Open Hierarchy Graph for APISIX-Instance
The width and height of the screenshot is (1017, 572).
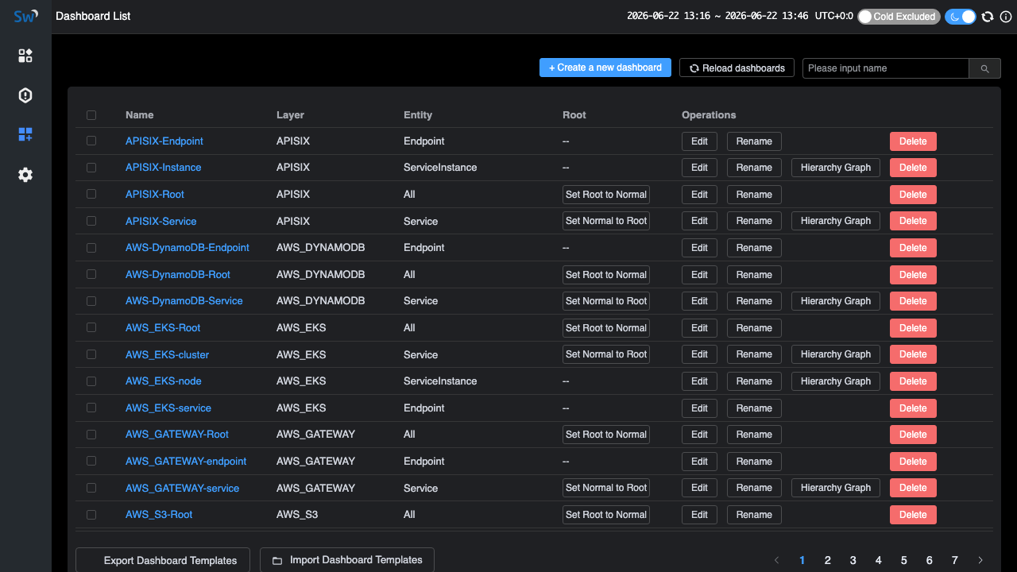coord(836,168)
